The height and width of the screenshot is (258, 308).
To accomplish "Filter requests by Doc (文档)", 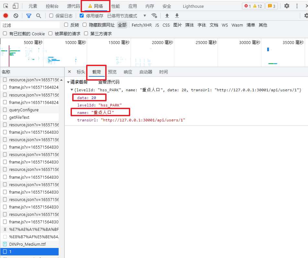I will pyautogui.click(x=214, y=25).
